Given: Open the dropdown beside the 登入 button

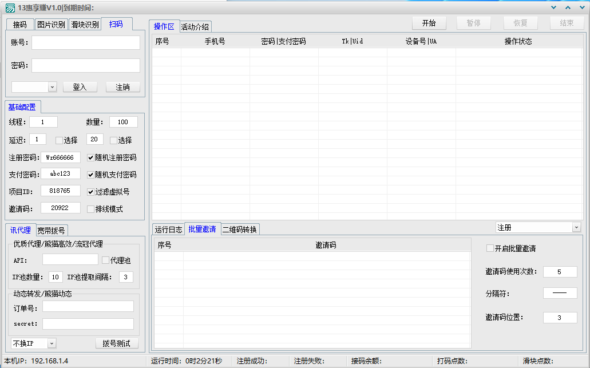Looking at the screenshot, I should [52, 87].
